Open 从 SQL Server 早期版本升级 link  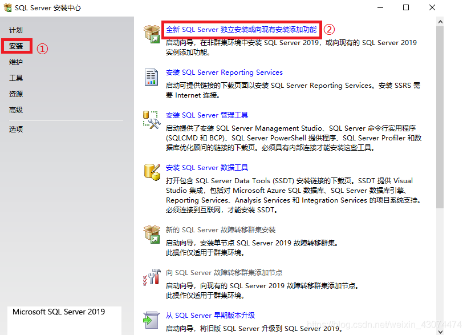point(210,316)
